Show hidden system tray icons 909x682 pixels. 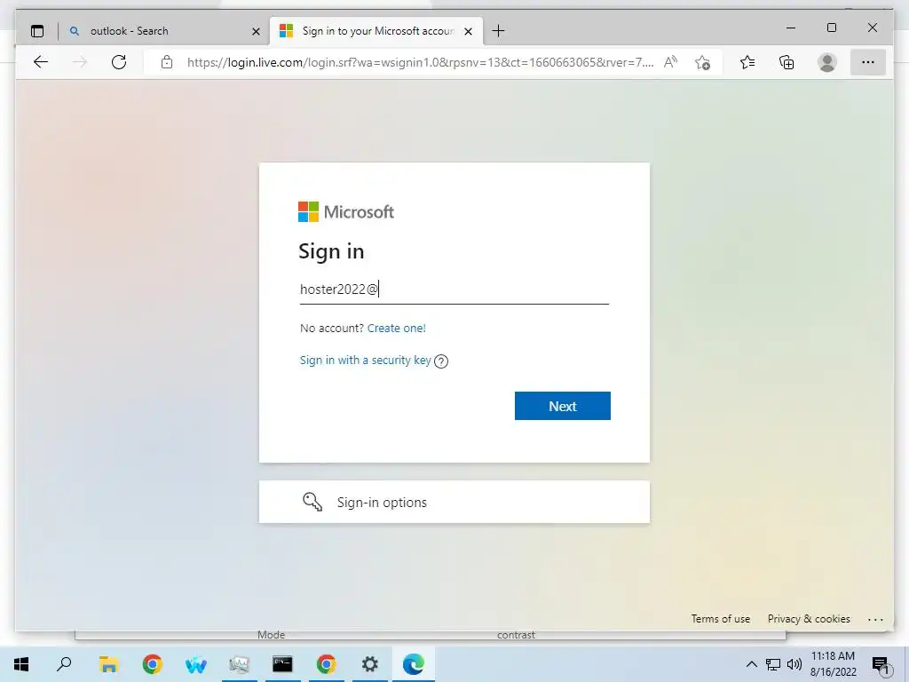(751, 664)
